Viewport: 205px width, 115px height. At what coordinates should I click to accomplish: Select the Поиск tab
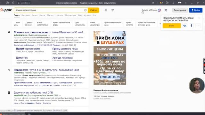(x=17, y=15)
